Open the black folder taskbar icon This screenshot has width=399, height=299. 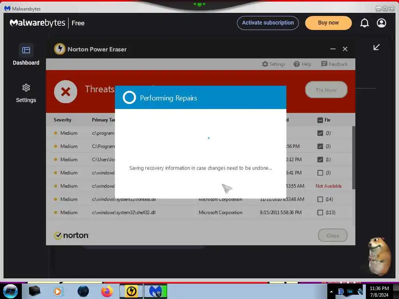[34, 291]
